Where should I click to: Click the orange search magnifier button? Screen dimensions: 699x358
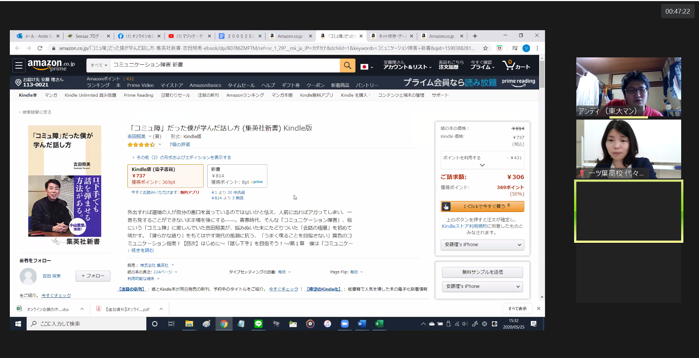(x=347, y=65)
